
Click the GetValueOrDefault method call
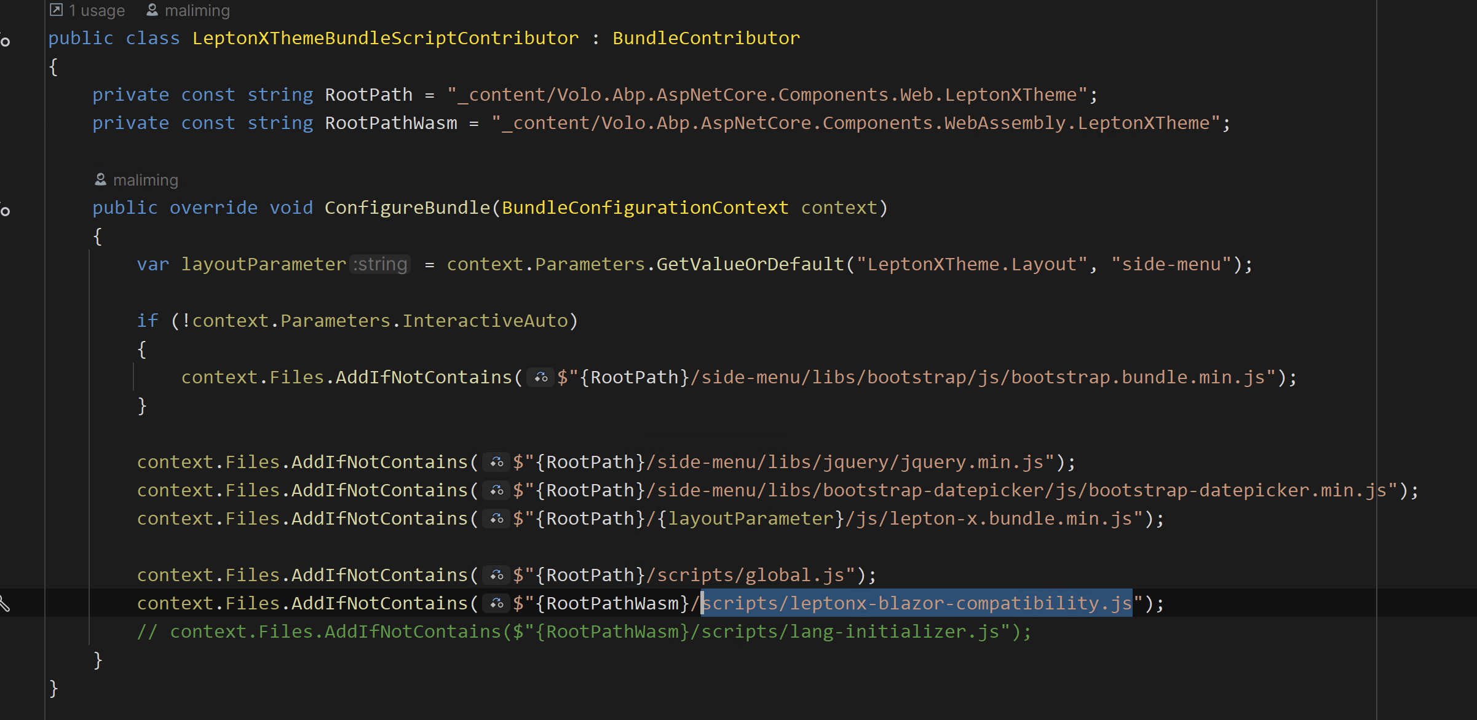click(x=750, y=264)
